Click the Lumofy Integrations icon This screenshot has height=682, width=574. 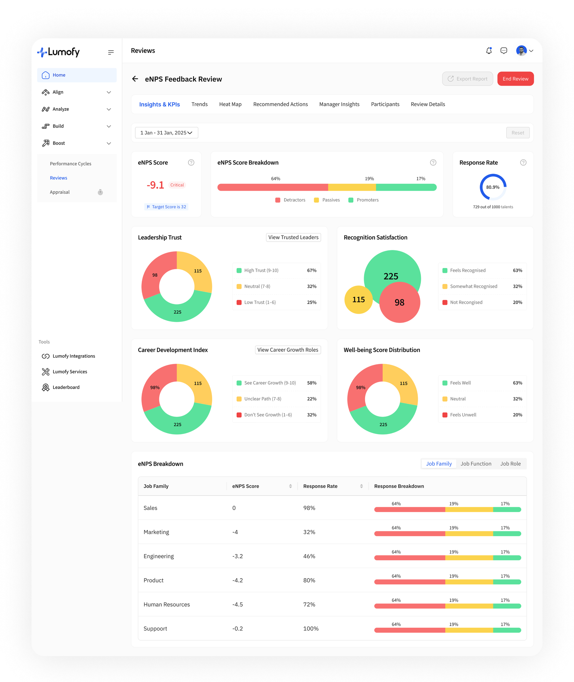(45, 356)
